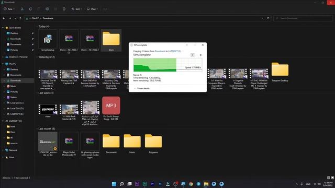The height and width of the screenshot is (188, 335).
Task: Collapse the Today (4) file group
Action: click(x=37, y=27)
